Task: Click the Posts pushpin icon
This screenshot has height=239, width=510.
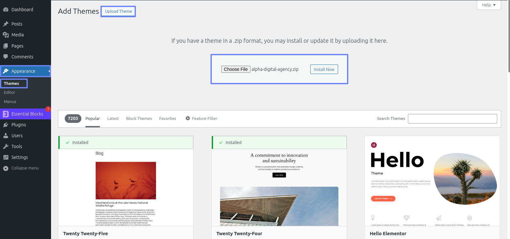Action: 6,24
